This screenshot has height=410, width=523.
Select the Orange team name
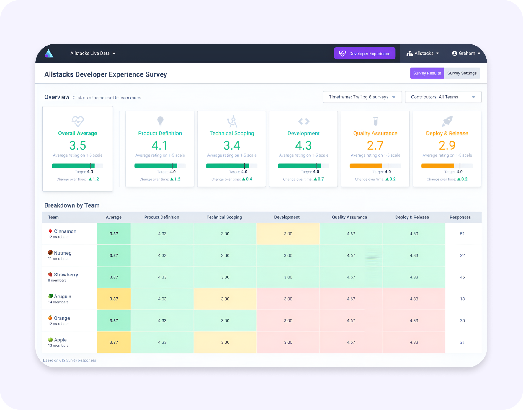click(62, 318)
